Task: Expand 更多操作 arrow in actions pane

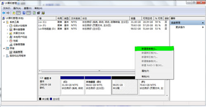Action: click(x=203, y=27)
